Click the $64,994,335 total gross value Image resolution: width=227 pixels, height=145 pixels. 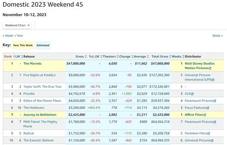(x=160, y=140)
